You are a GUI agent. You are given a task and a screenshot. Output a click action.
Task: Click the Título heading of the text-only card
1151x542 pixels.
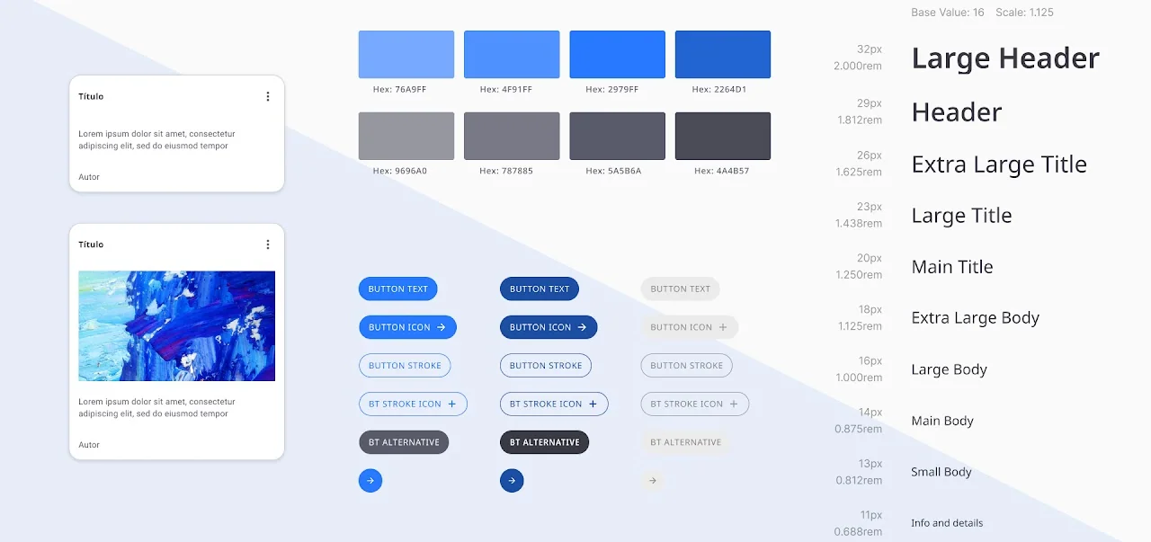[x=91, y=96]
